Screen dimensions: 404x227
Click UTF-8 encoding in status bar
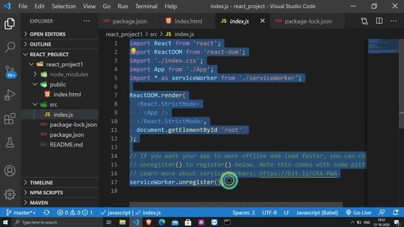coord(270,212)
